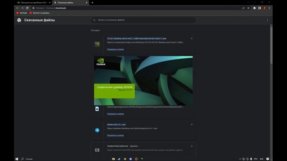Click the NVIDIA graphics driver preview image
Viewport: 287px width, 161px height.
click(143, 80)
